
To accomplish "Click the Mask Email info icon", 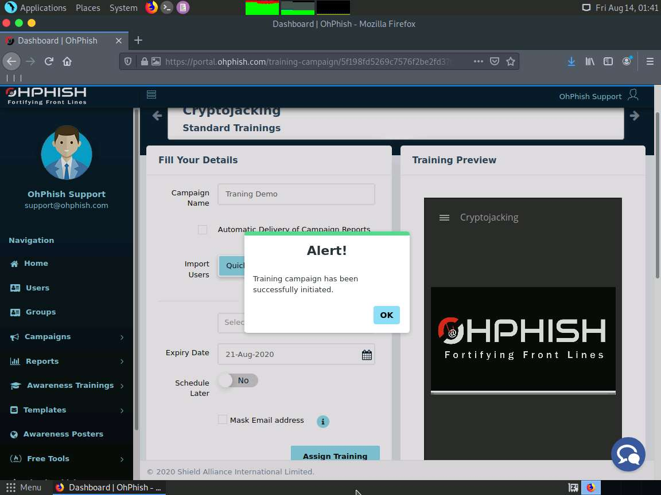I will (x=323, y=421).
